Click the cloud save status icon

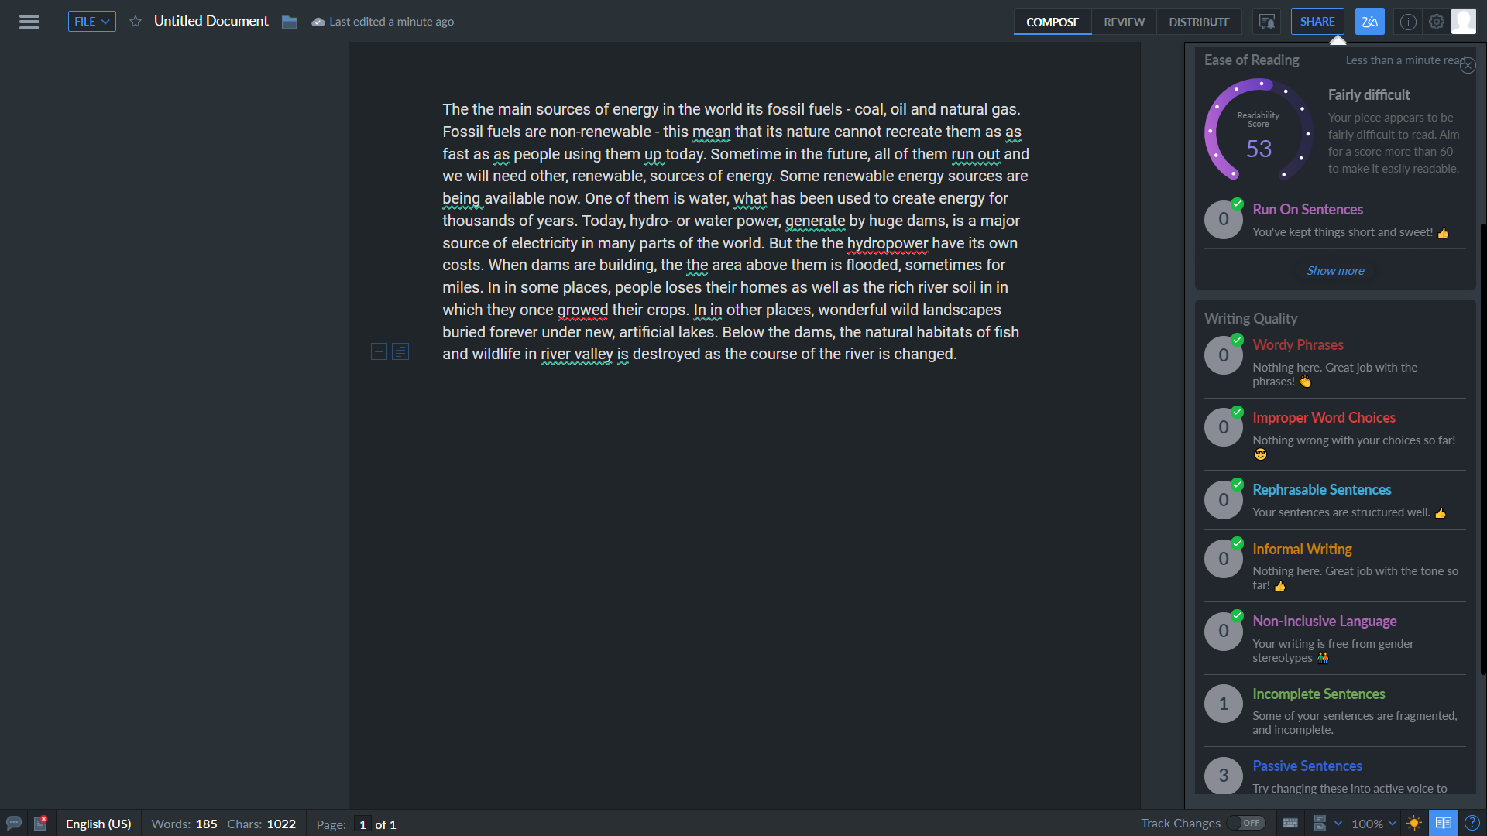pos(314,22)
